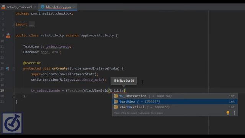
Task: Select the MainActivity.java tab
Action: [x=58, y=7]
